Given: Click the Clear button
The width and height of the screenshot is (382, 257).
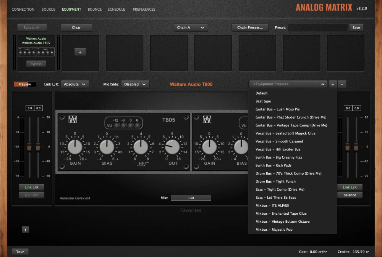Looking at the screenshot, I should click(x=76, y=27).
